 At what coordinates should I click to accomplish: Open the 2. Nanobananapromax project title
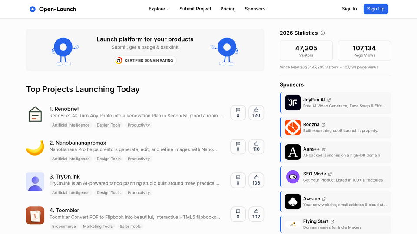(x=78, y=143)
